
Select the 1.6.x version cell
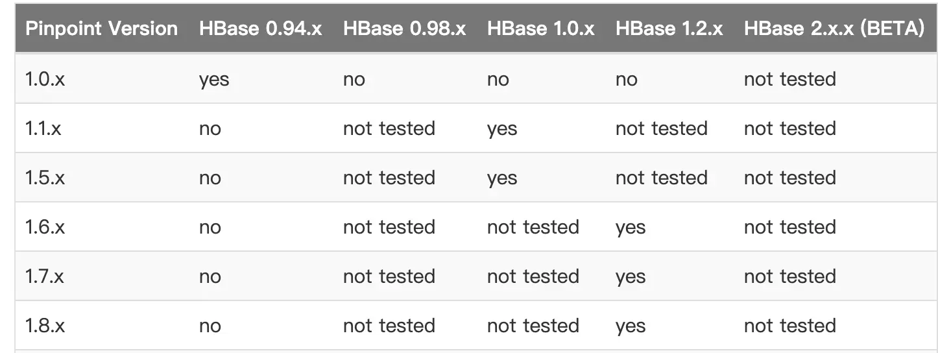click(x=45, y=227)
